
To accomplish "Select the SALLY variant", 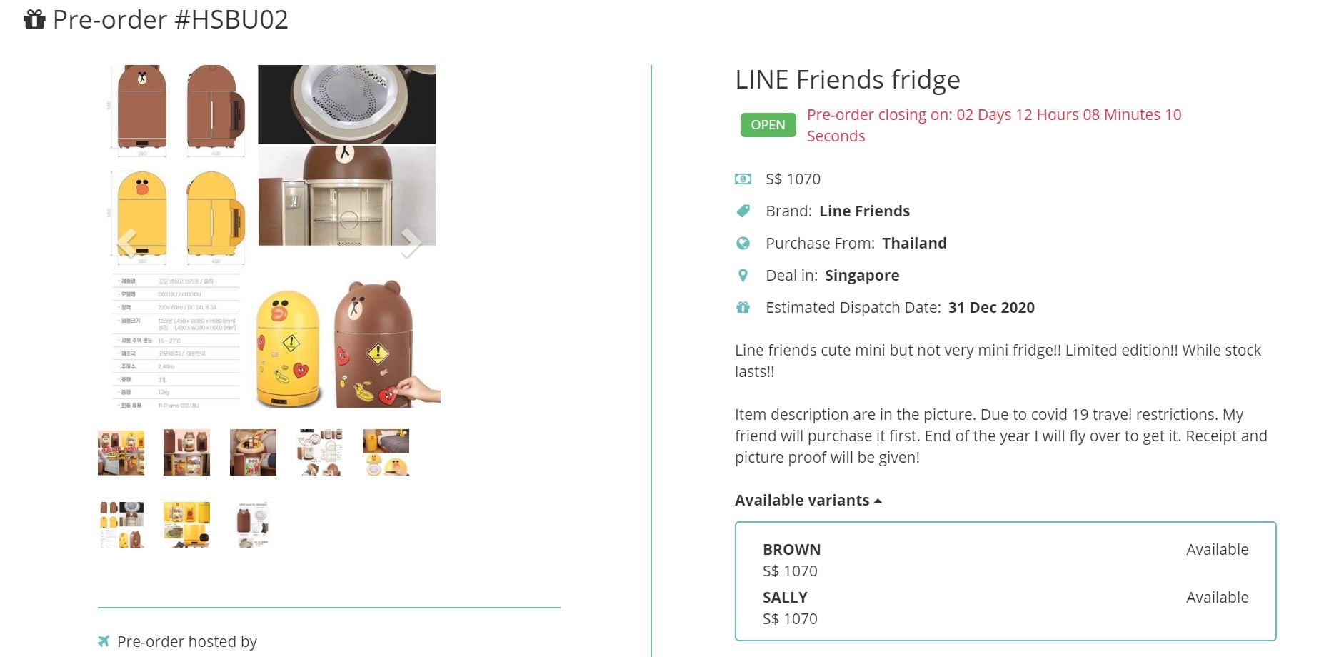I will [x=785, y=597].
